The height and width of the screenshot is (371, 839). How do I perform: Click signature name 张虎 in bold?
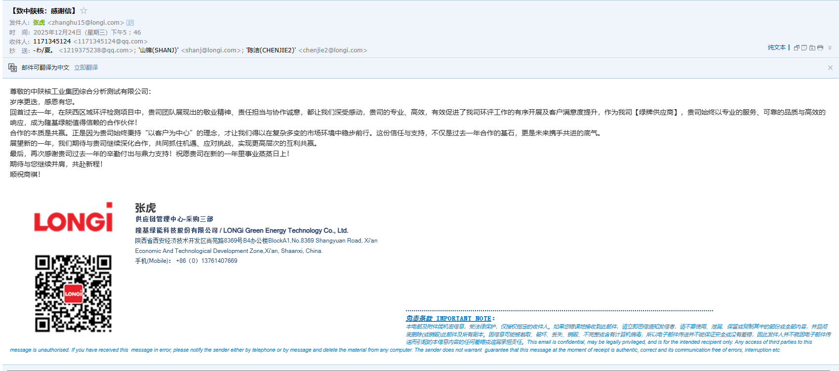coord(146,208)
